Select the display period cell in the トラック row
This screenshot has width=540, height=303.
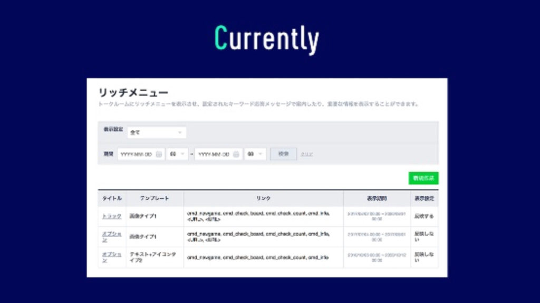377,216
